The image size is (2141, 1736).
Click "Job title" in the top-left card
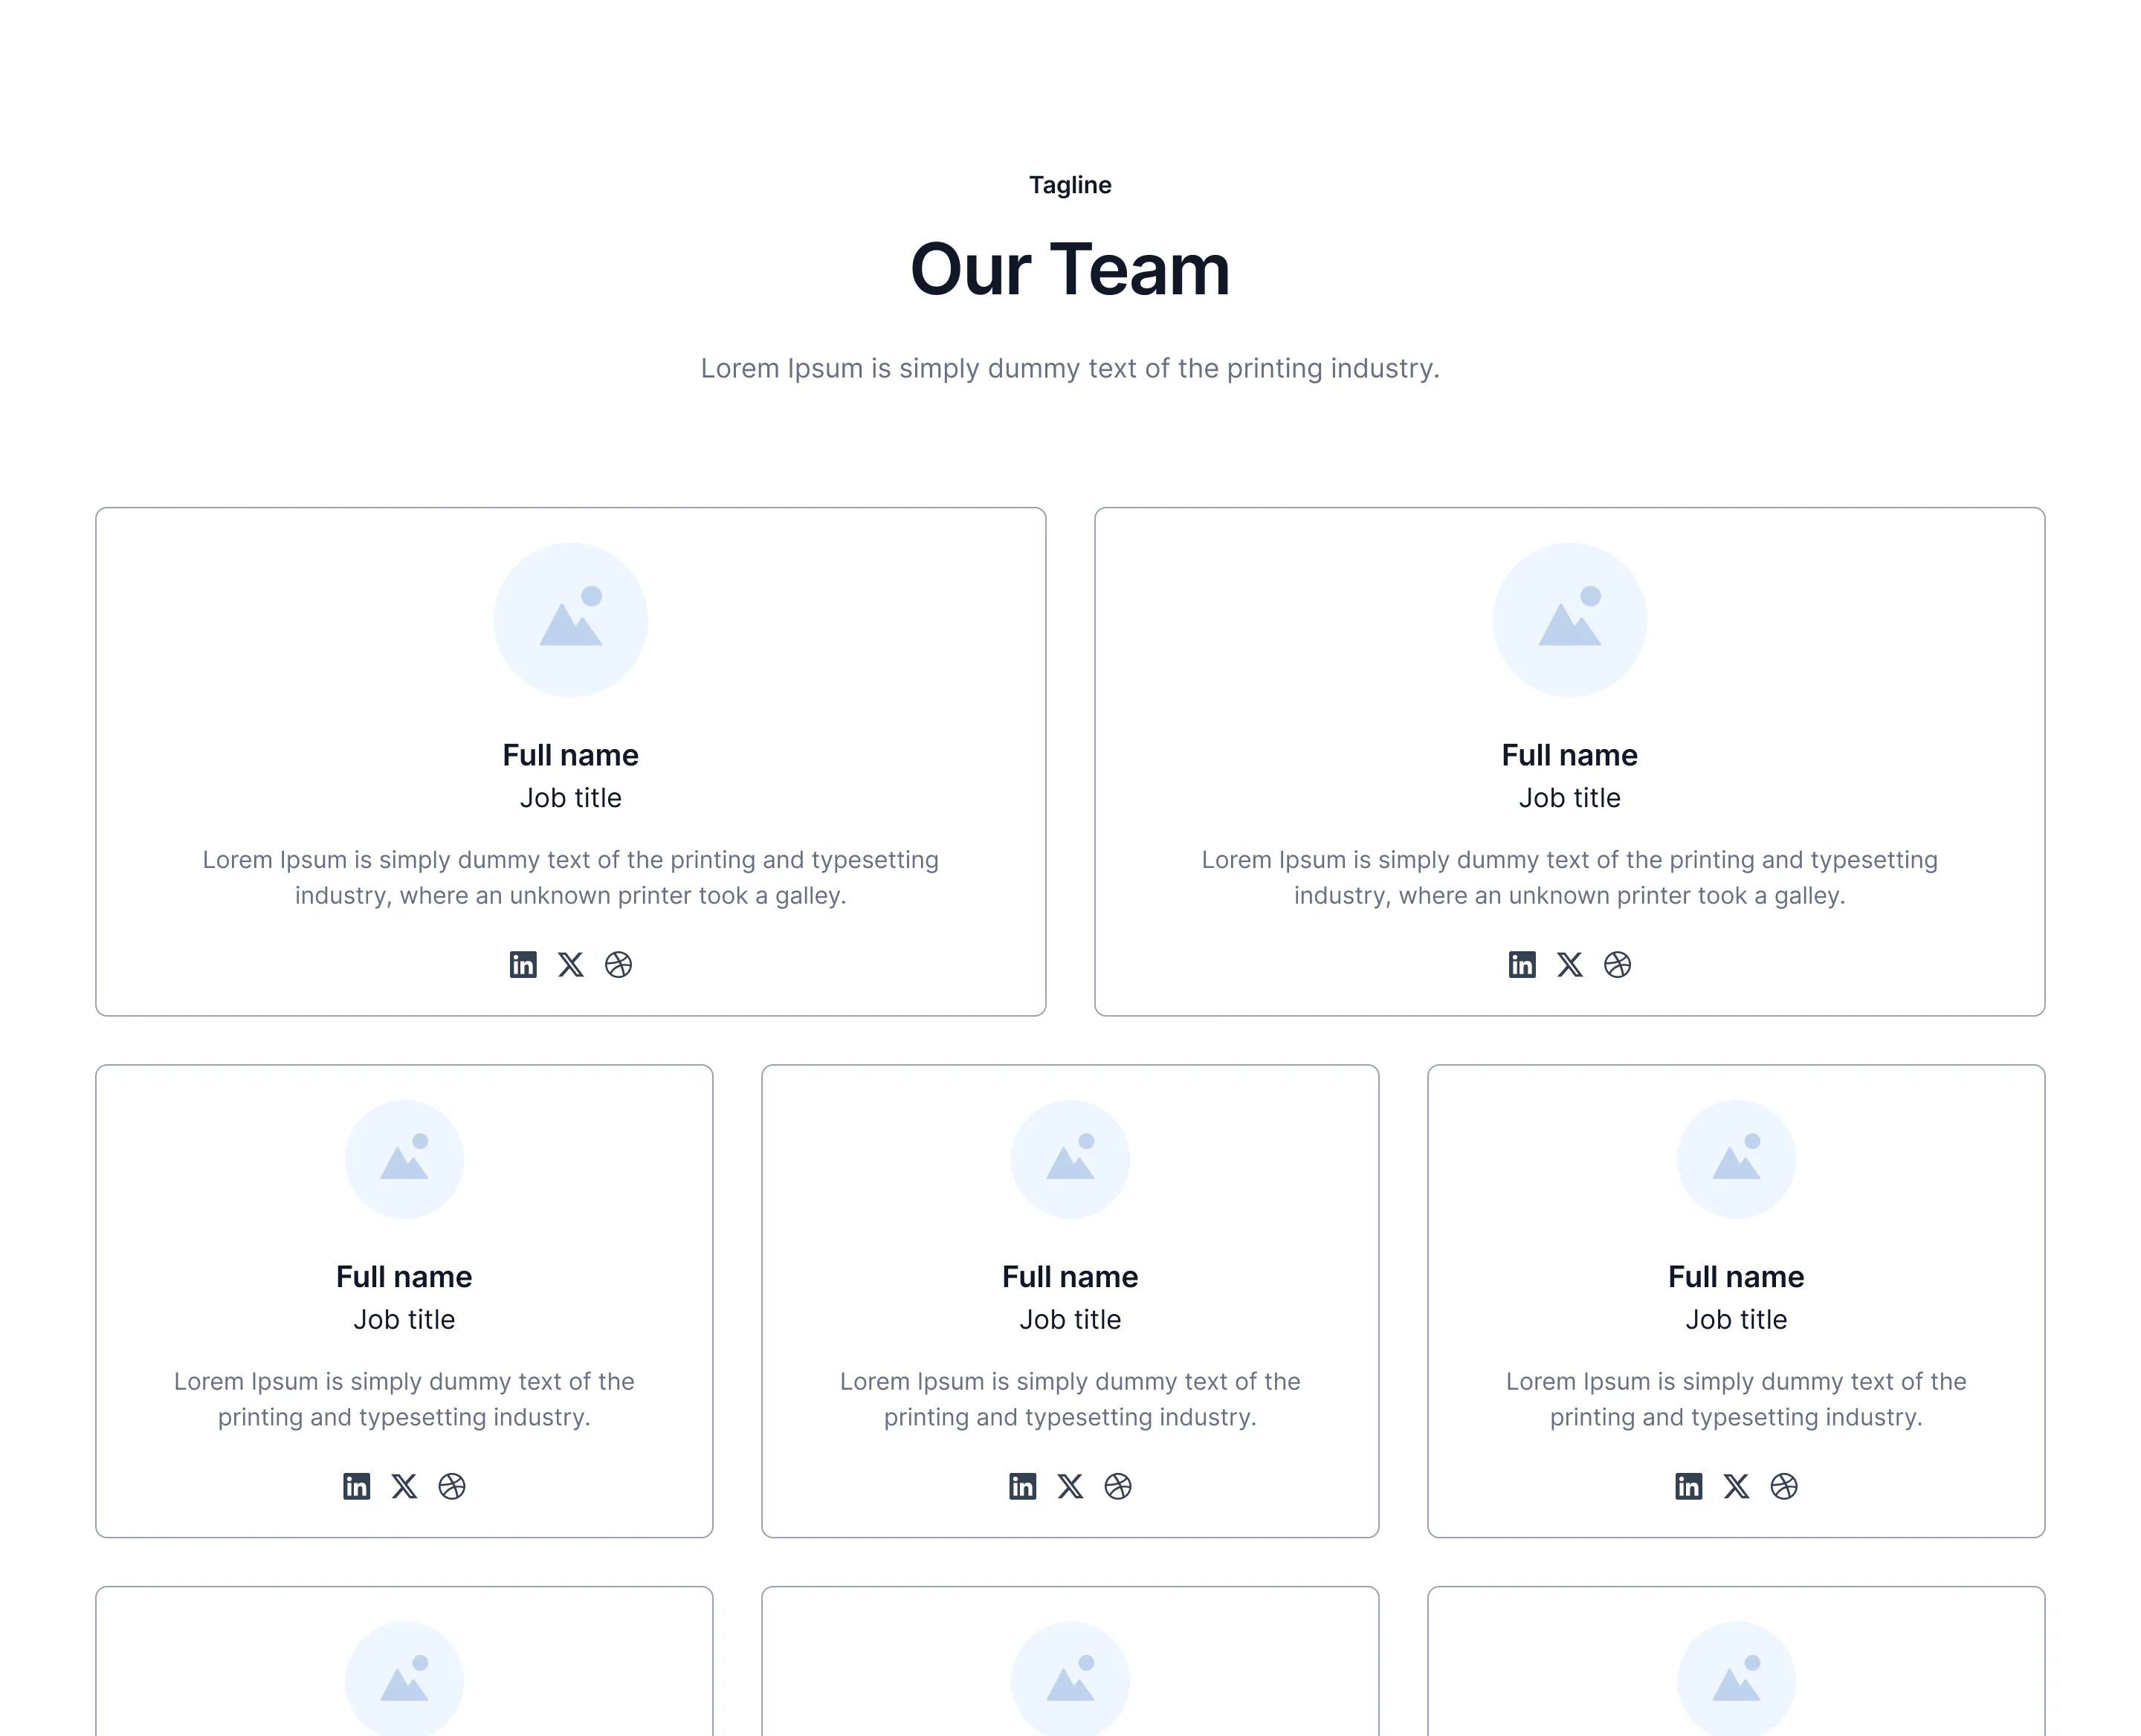570,798
